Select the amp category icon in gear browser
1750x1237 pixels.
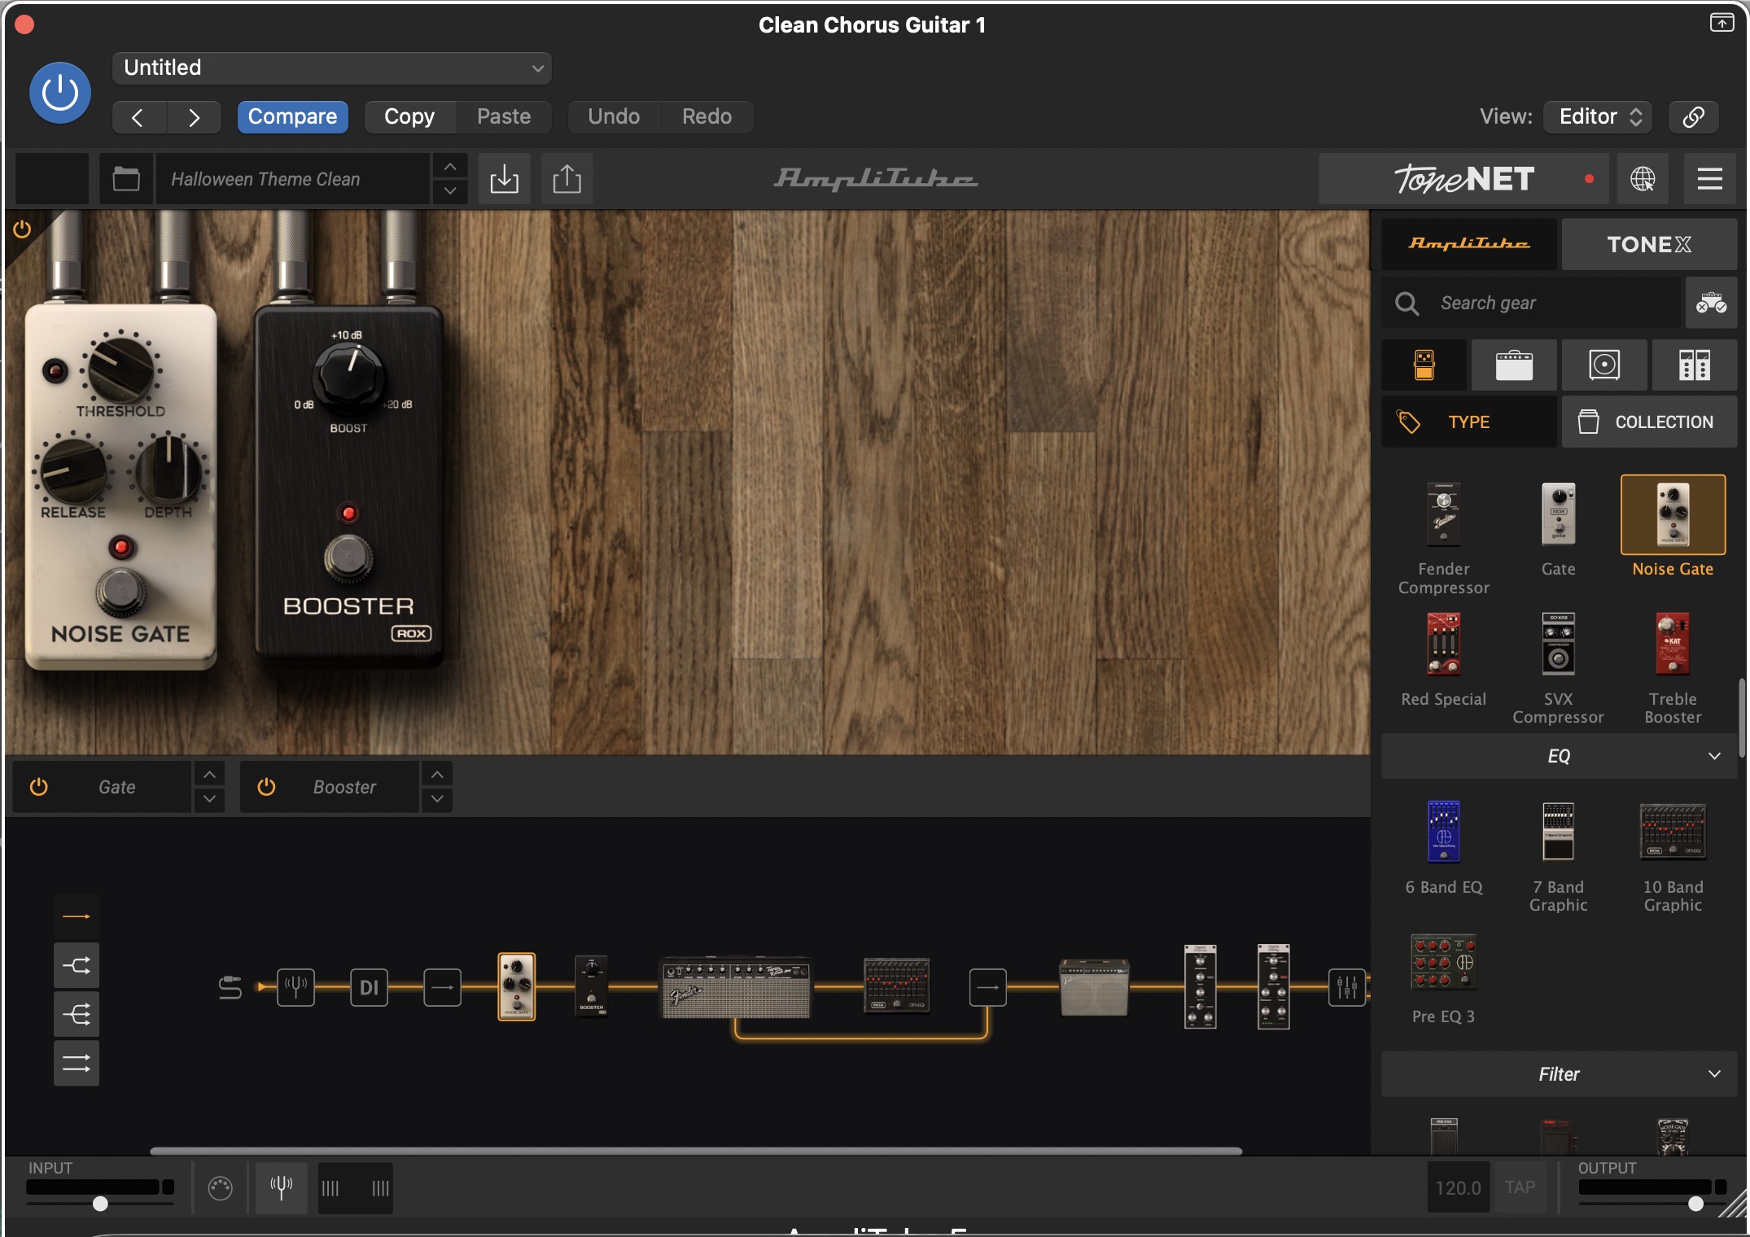point(1513,365)
